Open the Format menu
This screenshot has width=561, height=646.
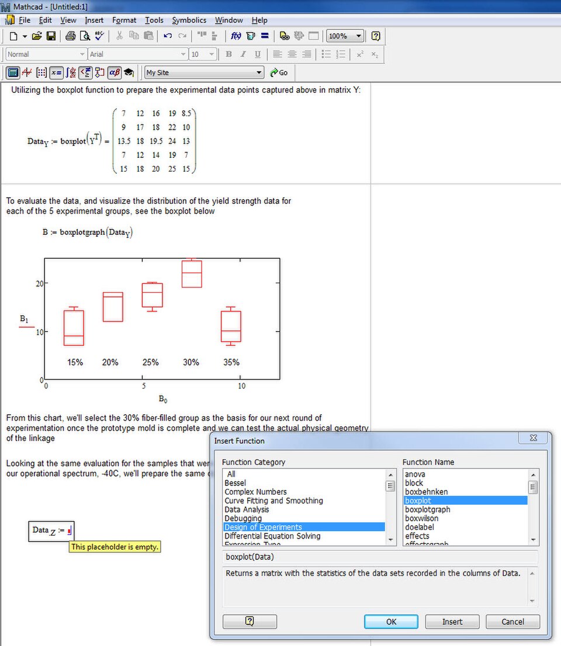coord(124,20)
